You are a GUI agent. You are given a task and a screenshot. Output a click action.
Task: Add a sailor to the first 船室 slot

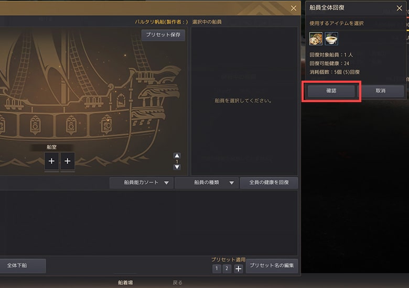[51, 161]
